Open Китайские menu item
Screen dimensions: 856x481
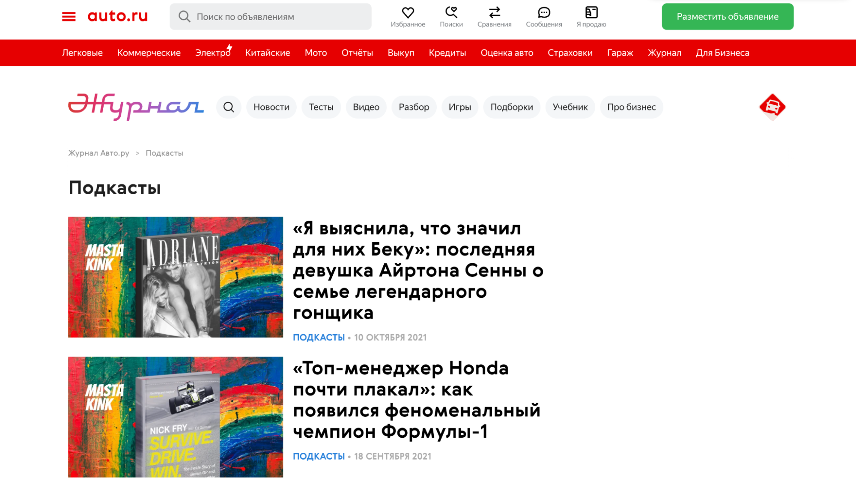267,53
